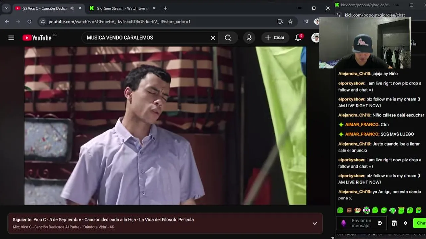Click AIMAR_FRANCO username on 'Cfm' message
Image resolution: width=426 pixels, height=239 pixels.
click(x=362, y=125)
